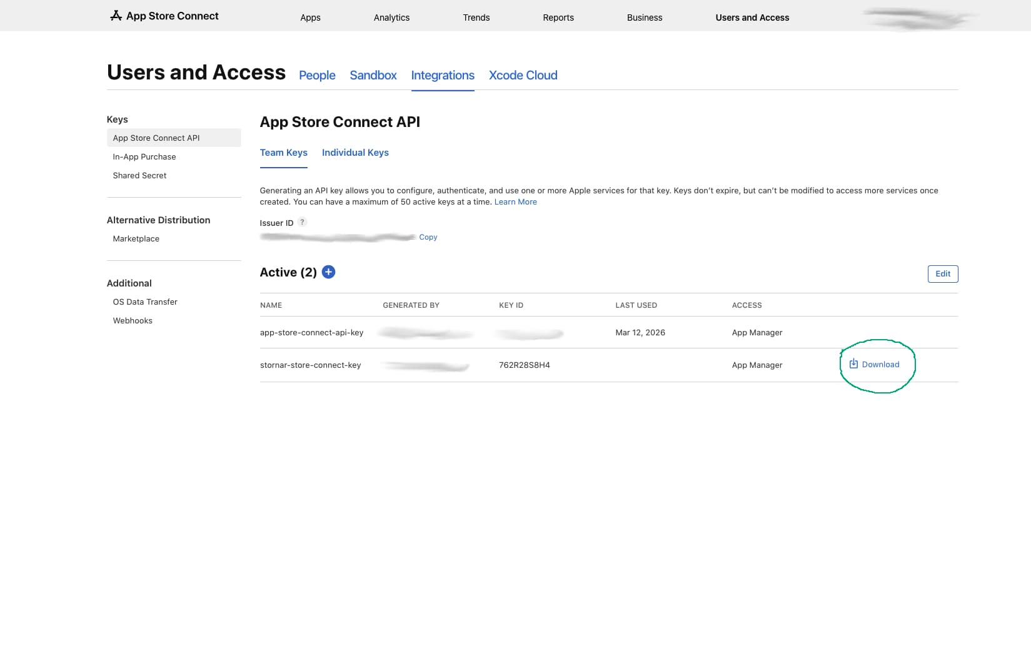The image size is (1031, 655).
Task: Go to Trends in the top navigation
Action: tap(476, 18)
